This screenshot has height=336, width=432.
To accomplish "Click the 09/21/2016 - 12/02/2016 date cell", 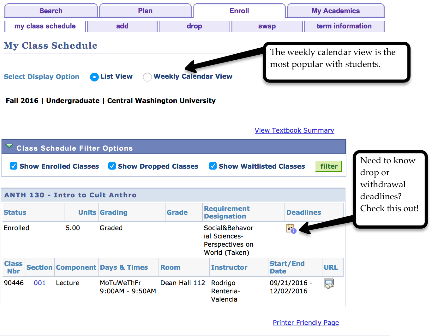I will [x=291, y=287].
